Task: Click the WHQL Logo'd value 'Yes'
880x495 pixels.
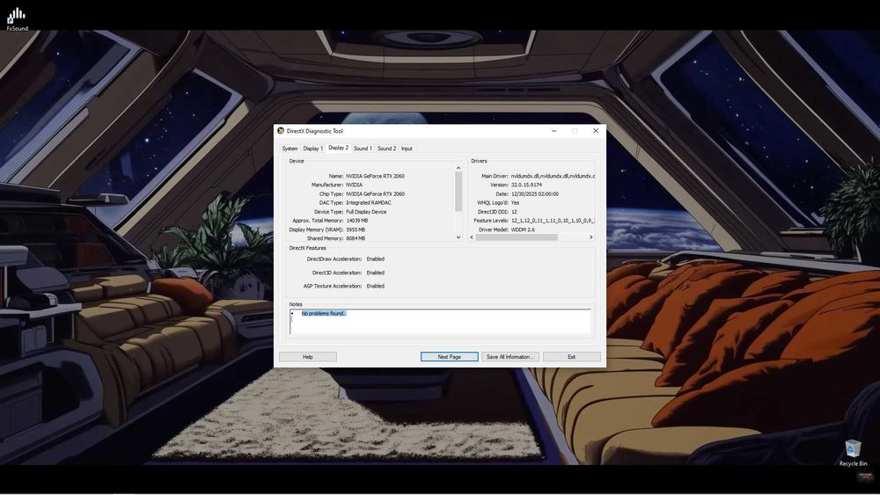Action: (515, 203)
